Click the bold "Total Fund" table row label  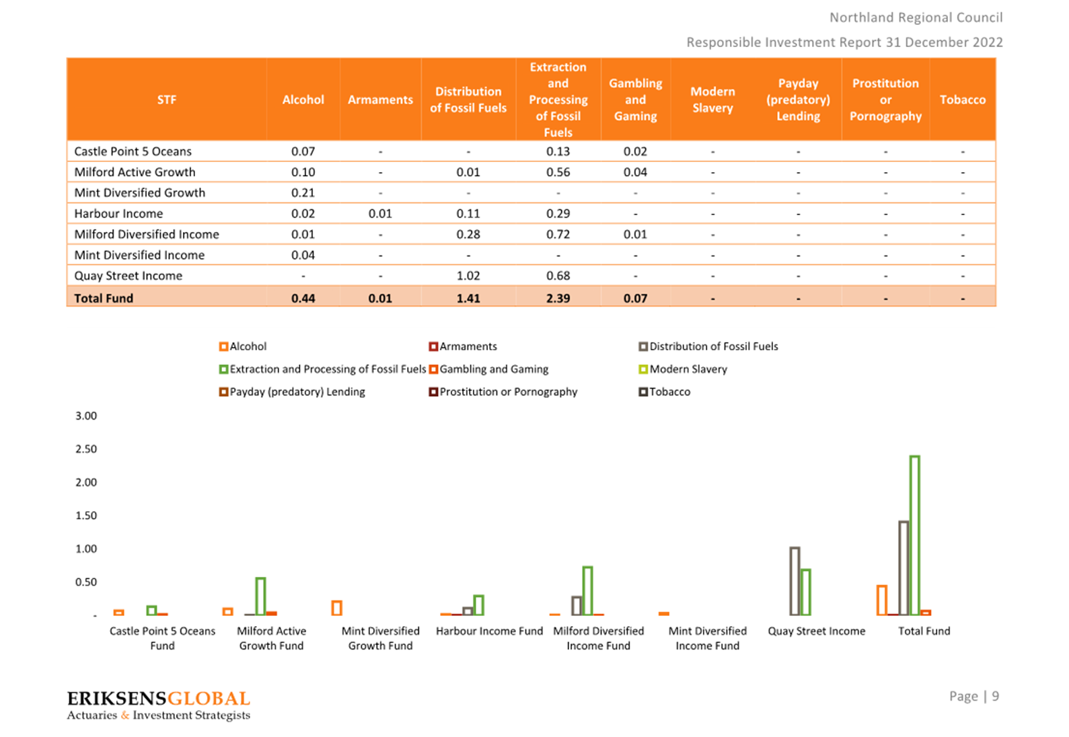pos(104,298)
